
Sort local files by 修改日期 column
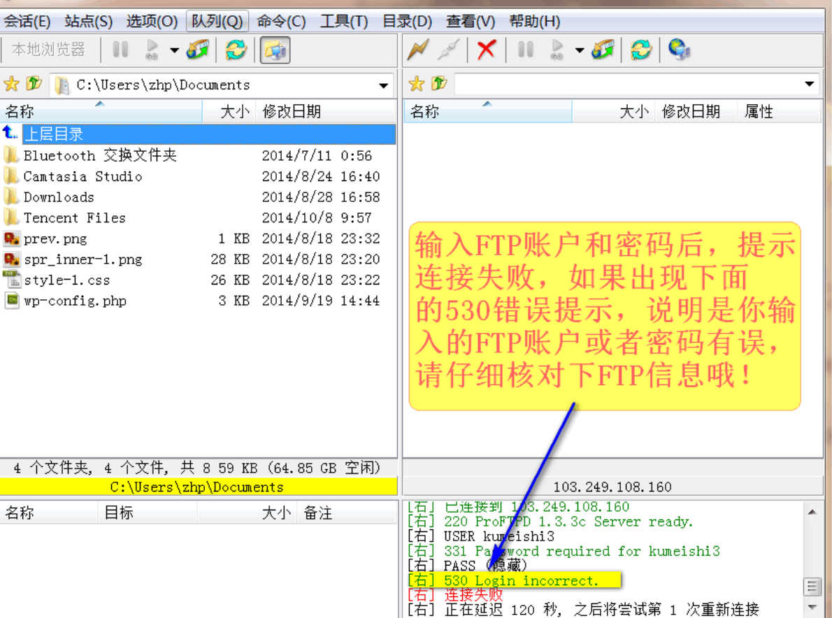[292, 112]
